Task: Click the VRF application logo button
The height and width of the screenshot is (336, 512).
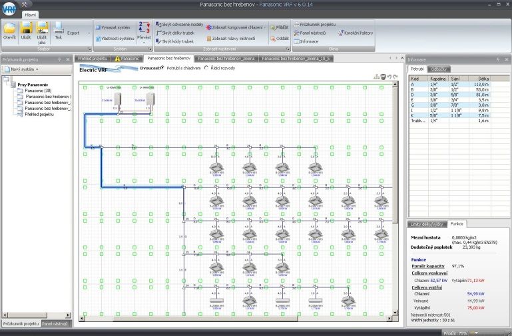Action: click(x=9, y=9)
